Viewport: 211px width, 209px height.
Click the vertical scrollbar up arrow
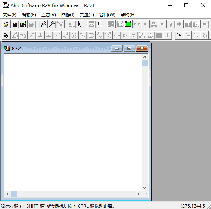pos(145,57)
